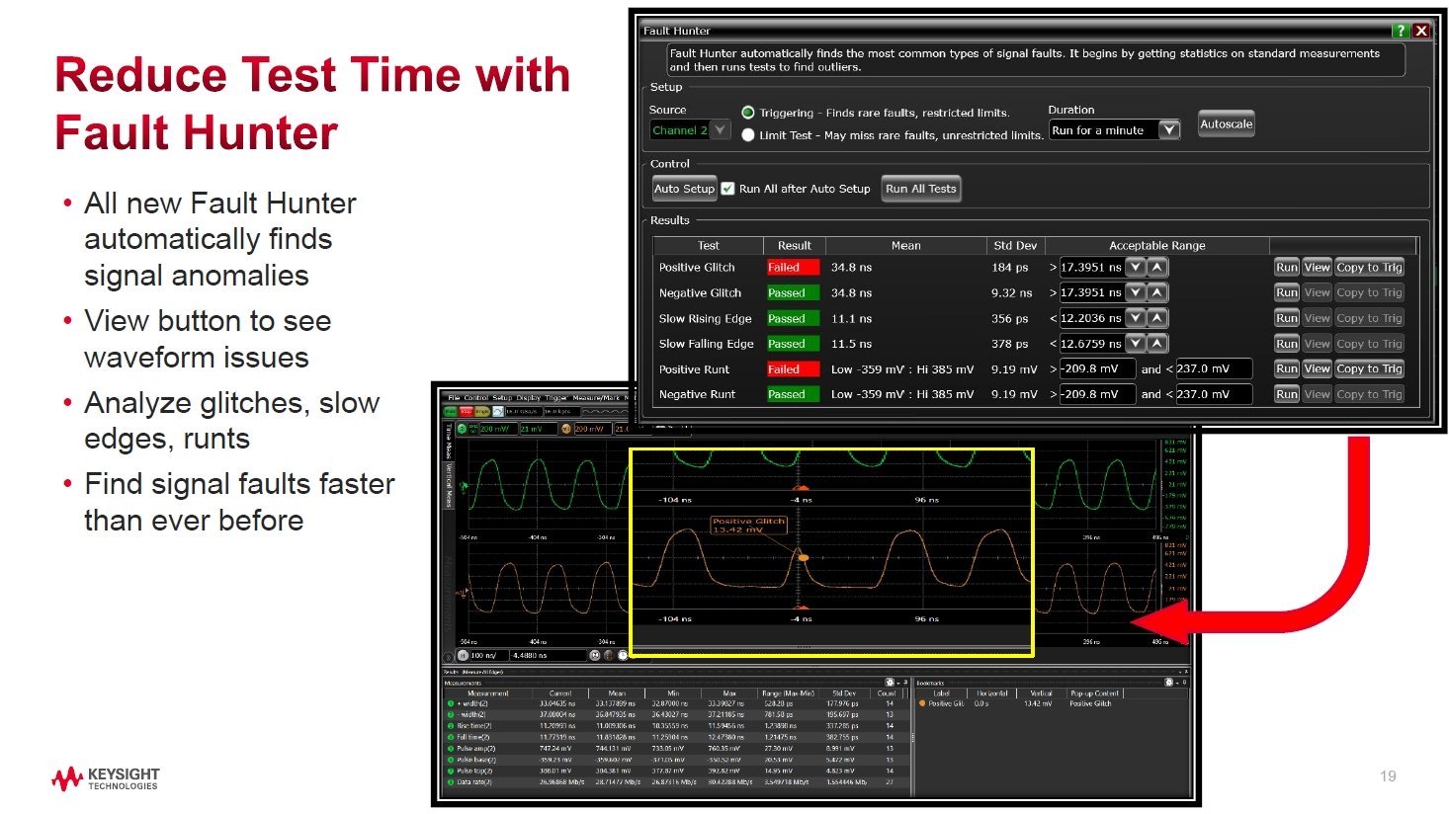1449x814 pixels.
Task: Select Limit Test radio option
Action: [x=748, y=135]
